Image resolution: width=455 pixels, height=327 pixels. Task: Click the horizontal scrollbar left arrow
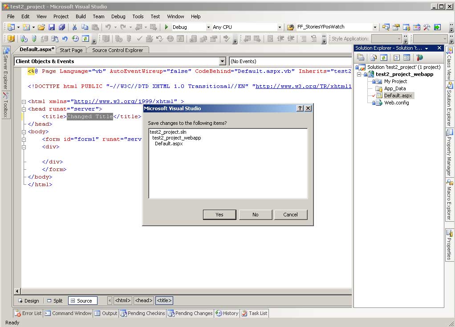pyautogui.click(x=17, y=291)
